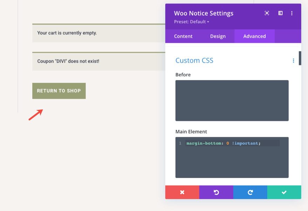Collapse the Custom CSS section
Screen dimensions: 308x211
click(194, 60)
